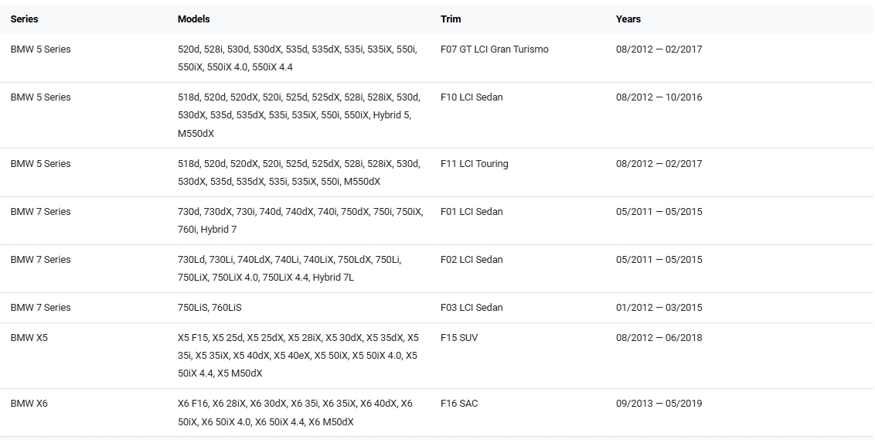Select the 08/2012 — 10/2016 years cell
Image resolution: width=875 pixels, height=440 pixels.
pyautogui.click(x=659, y=97)
